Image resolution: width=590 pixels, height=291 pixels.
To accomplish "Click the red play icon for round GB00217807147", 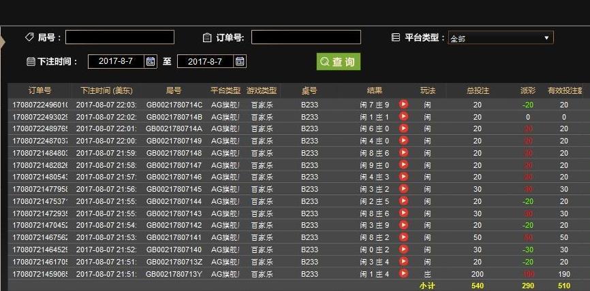I will (x=403, y=165).
